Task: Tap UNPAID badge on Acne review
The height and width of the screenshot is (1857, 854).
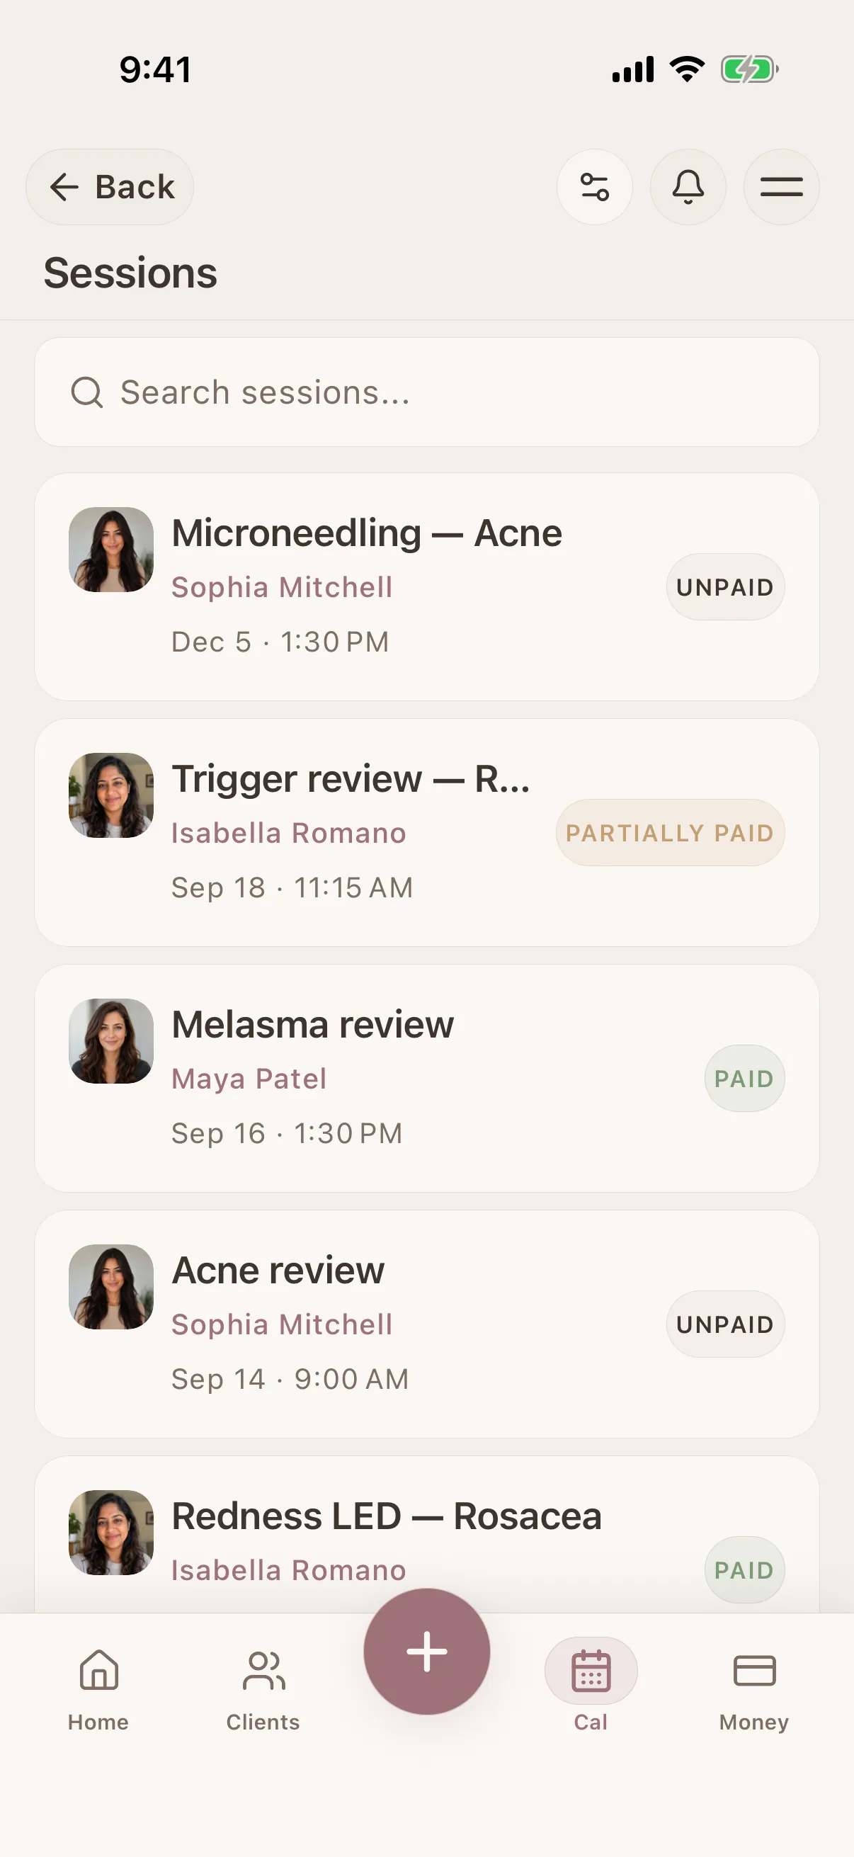Action: coord(725,1324)
